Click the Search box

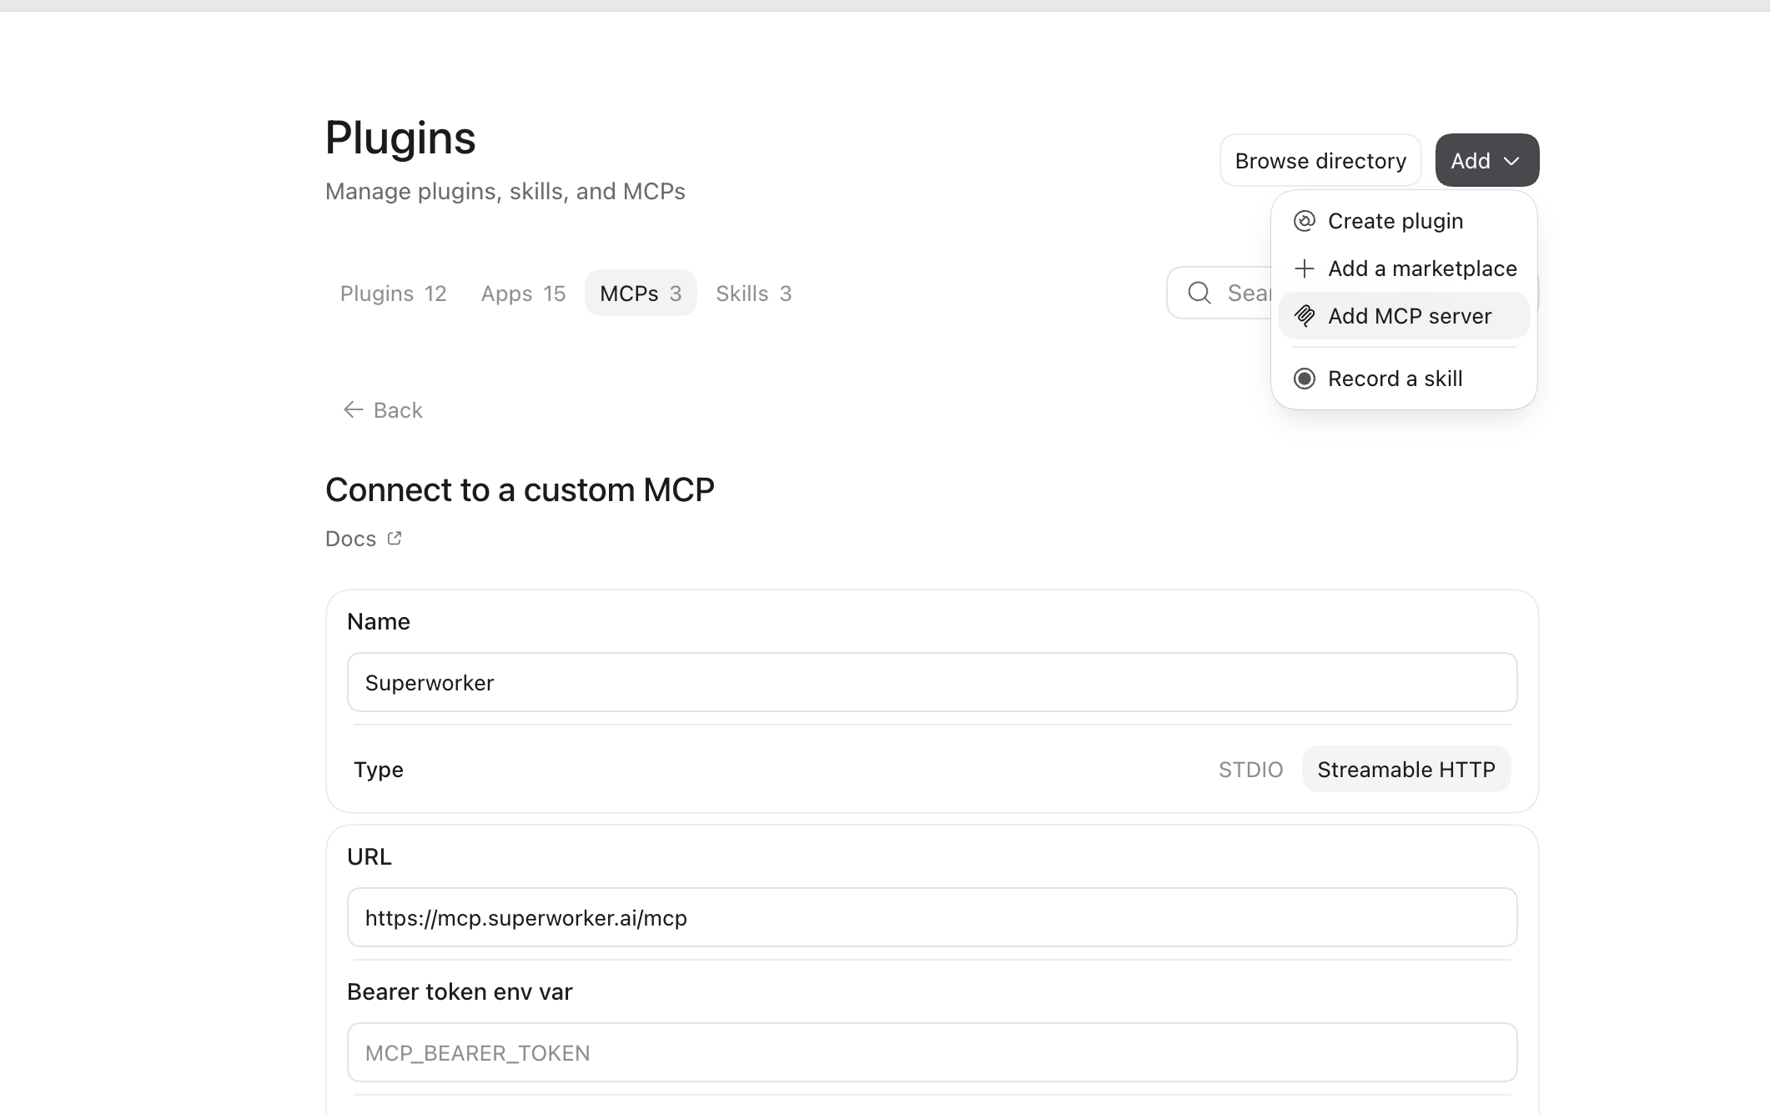[1219, 293]
